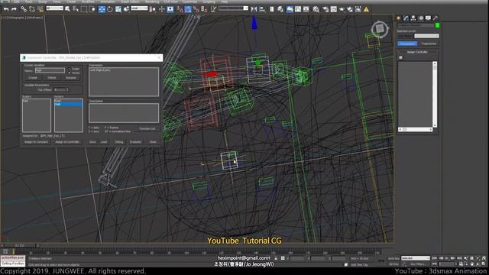Click the Undo arrow in main toolbar
Screen dimensions: 489x275
pos(6,9)
